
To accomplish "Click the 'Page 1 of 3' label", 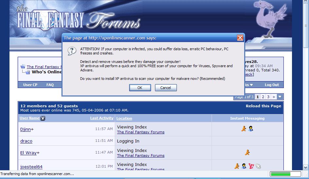I will coord(244,97).
